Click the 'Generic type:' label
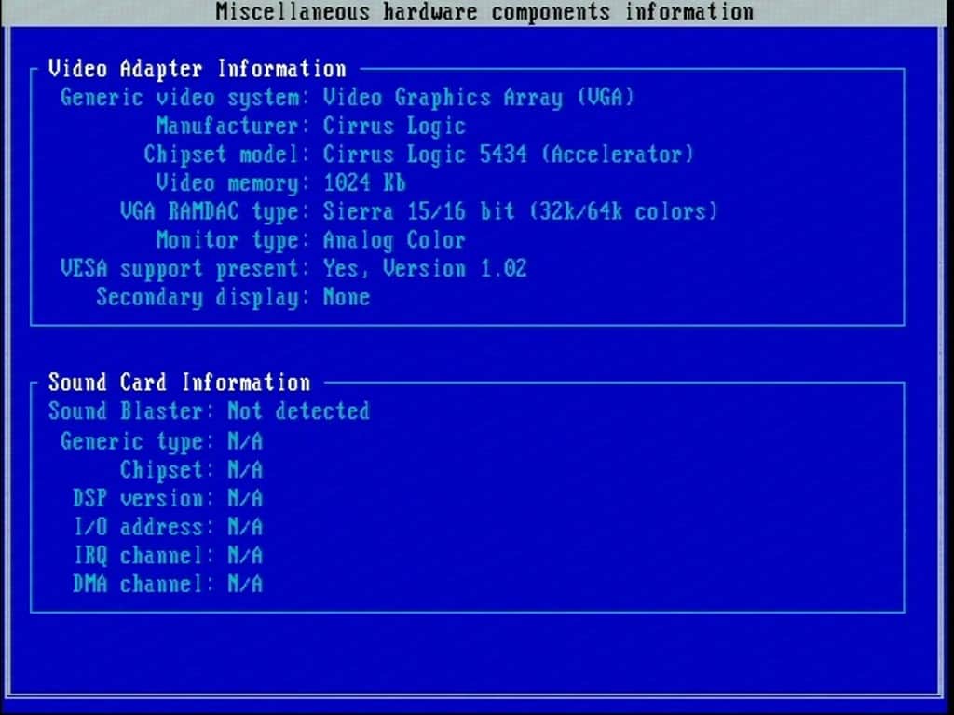The height and width of the screenshot is (715, 954). (x=137, y=441)
